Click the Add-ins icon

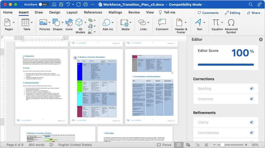[x=107, y=22]
